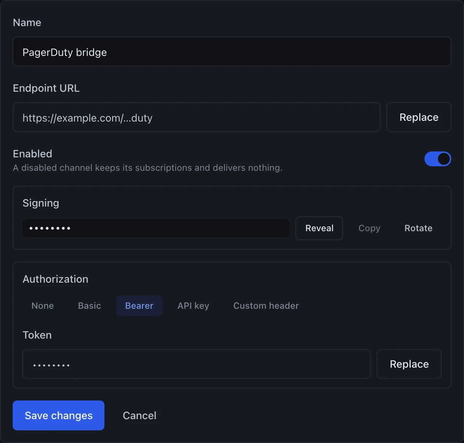Click the Enabled label
The height and width of the screenshot is (443, 464).
[x=32, y=154]
